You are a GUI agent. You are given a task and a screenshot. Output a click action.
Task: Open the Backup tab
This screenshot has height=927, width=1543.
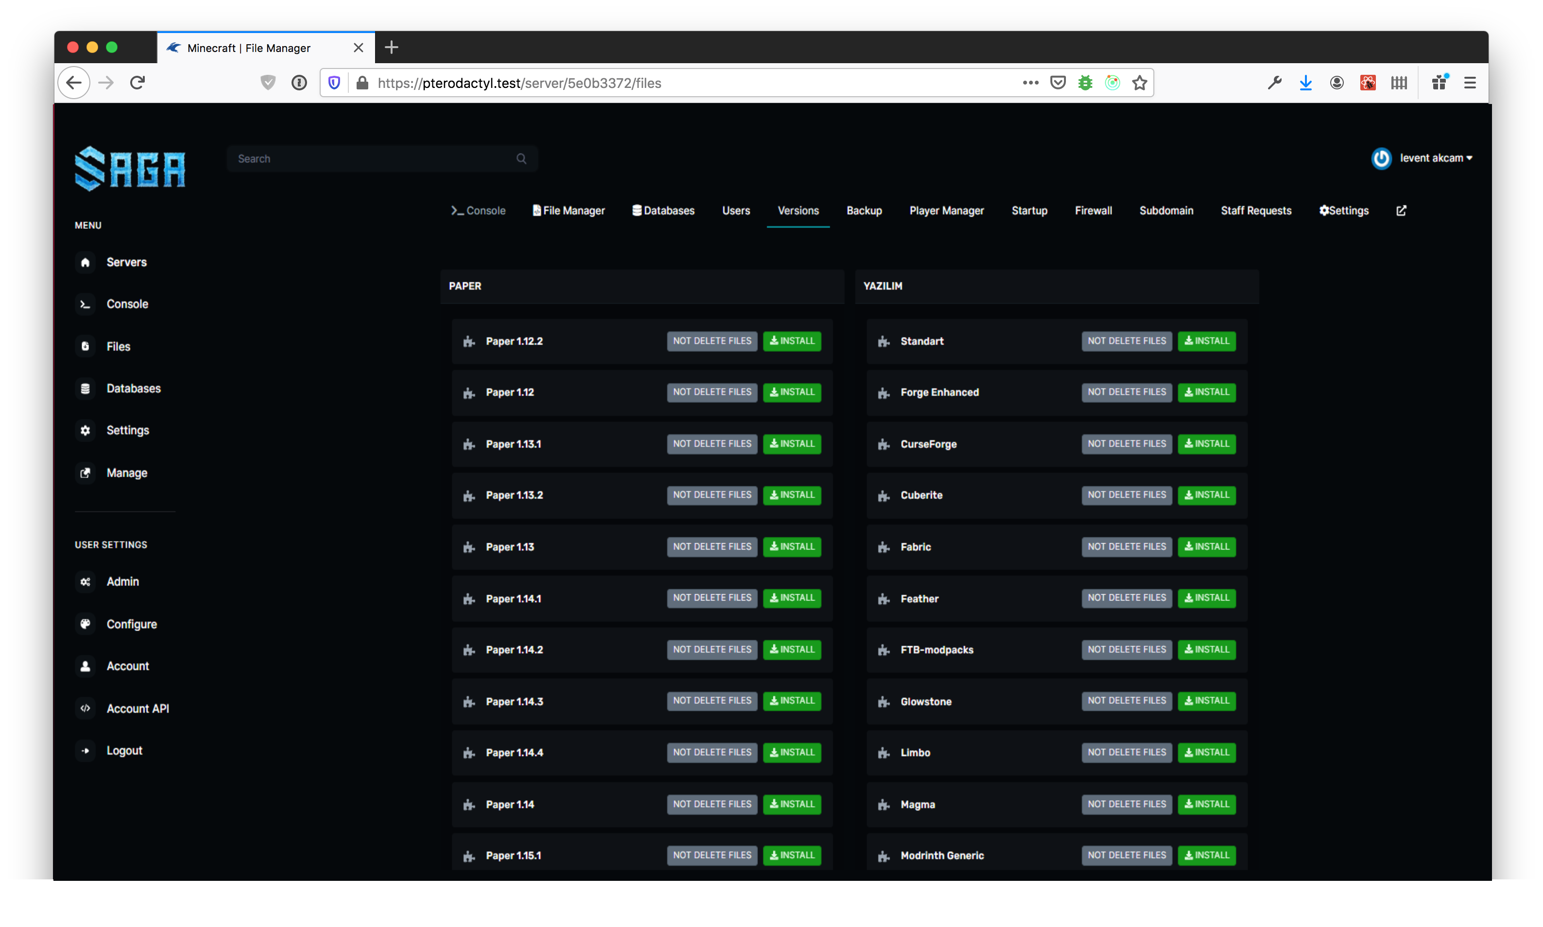click(864, 210)
